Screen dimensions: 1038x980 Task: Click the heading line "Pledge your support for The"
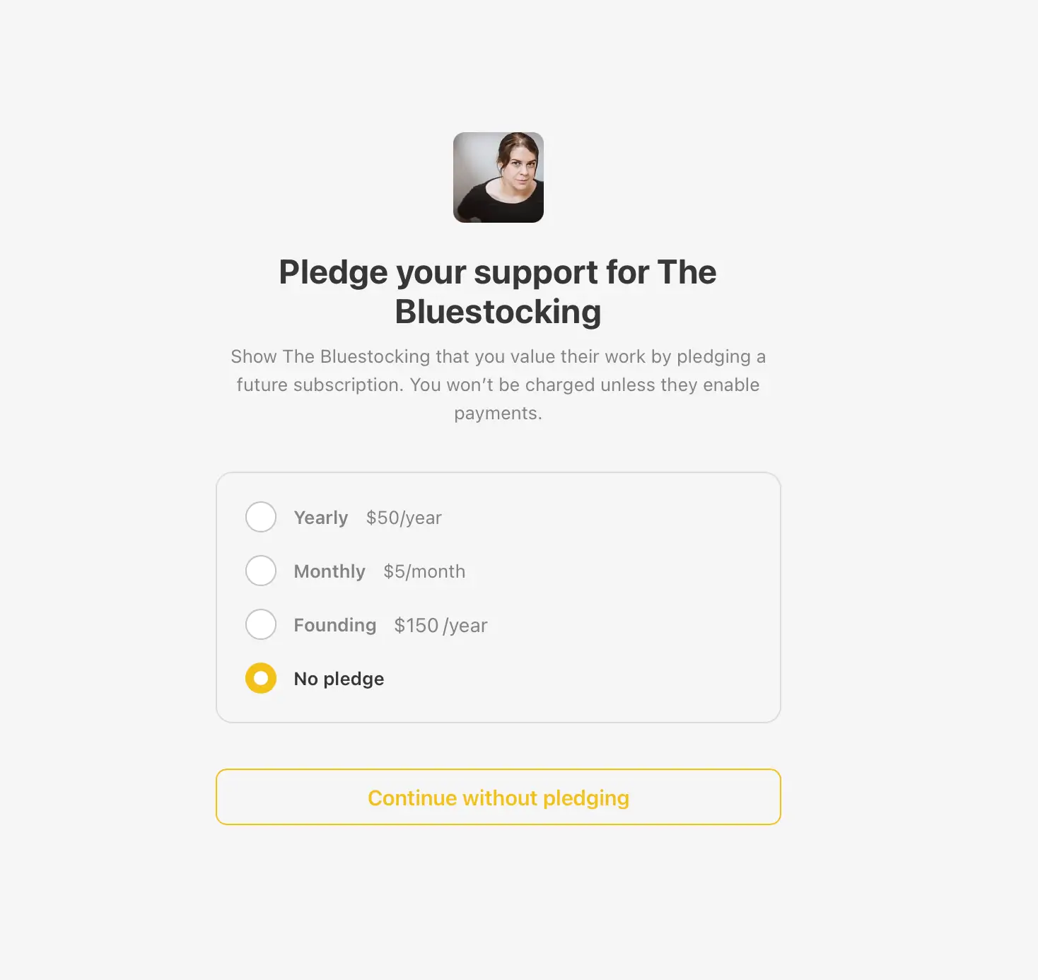498,272
